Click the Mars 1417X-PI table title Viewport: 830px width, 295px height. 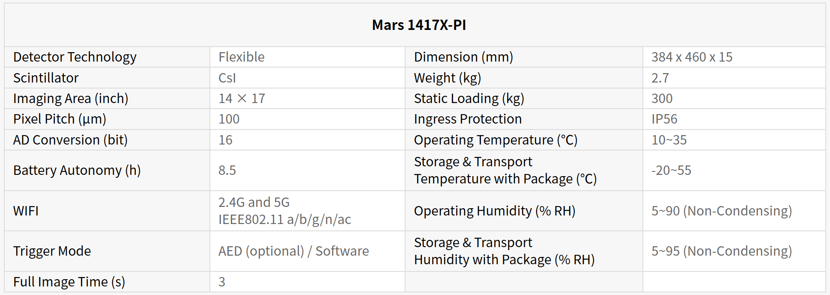pyautogui.click(x=418, y=25)
